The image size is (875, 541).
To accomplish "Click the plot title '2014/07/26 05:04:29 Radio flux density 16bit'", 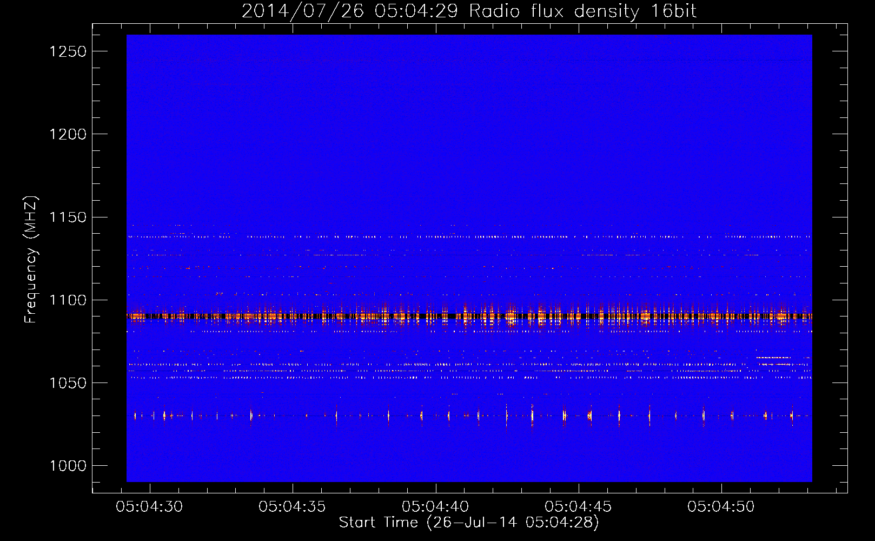I will coord(469,11).
